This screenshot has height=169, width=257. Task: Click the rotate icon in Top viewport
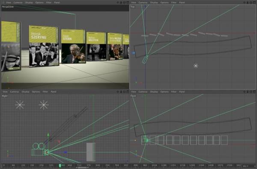[x=251, y=3]
